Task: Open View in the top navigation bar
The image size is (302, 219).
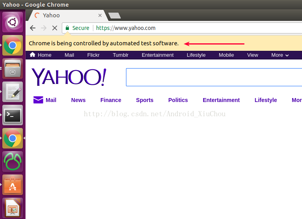Action: coord(252,55)
